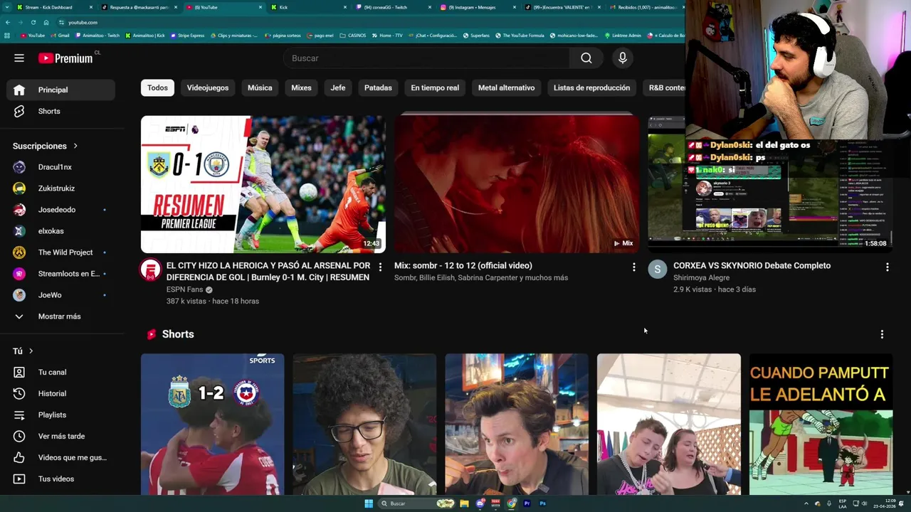
Task: Open The Wild Project subscription
Action: coord(60,252)
